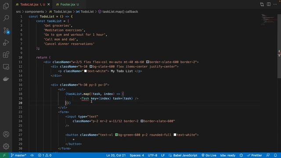Open the TodoList.jsx file breadcrumb

coord(61,12)
